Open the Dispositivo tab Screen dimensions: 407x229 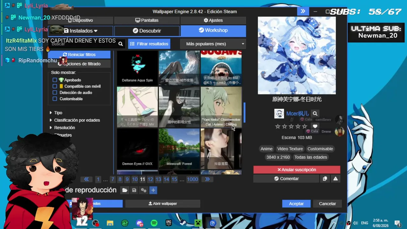(81, 20)
